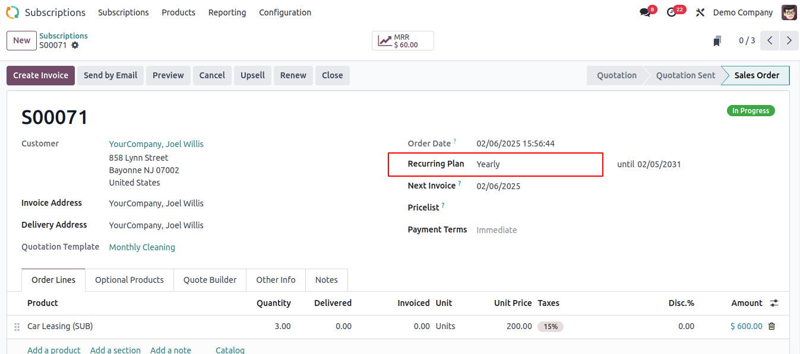The image size is (800, 354).
Task: Click the Subscriptions breadcrumb link
Action: pos(64,36)
